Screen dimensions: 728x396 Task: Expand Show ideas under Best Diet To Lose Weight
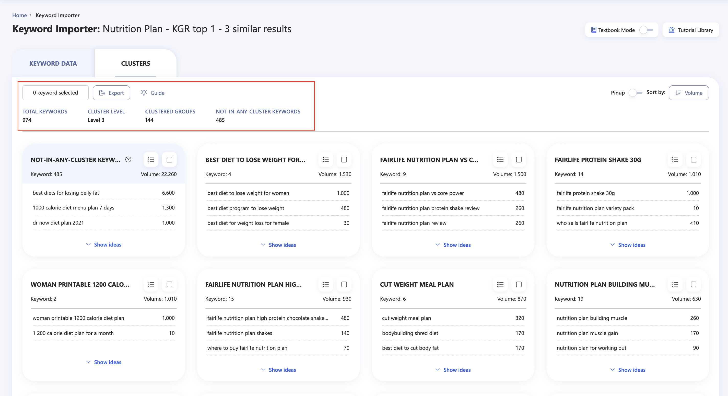278,245
